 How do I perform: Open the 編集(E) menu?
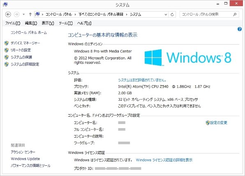[31, 23]
